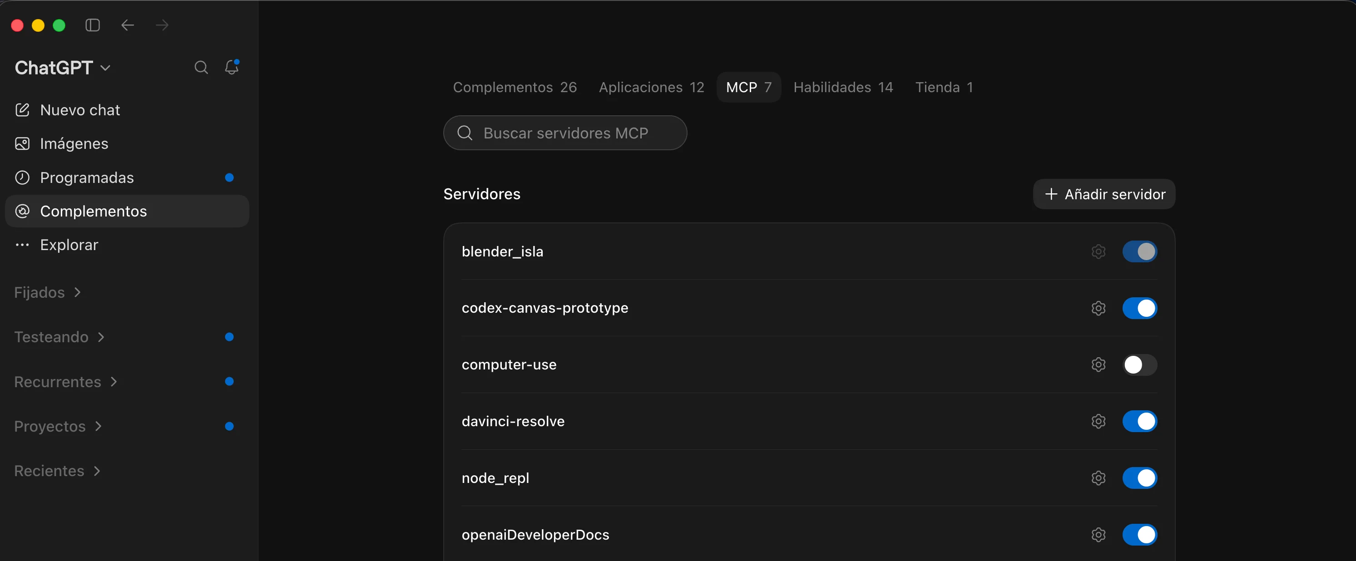This screenshot has height=561, width=1356.
Task: Open openaiDeveloperDocs settings gear
Action: (1098, 535)
